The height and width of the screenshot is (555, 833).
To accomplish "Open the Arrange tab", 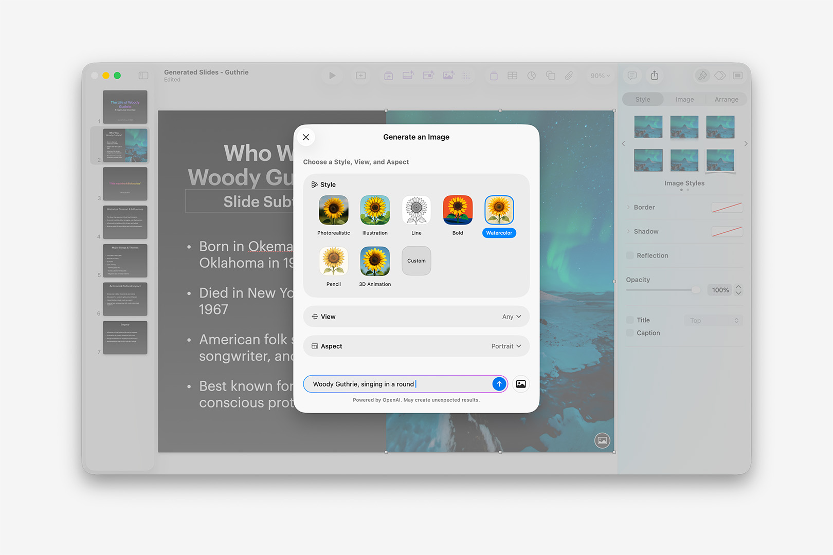I will click(726, 99).
